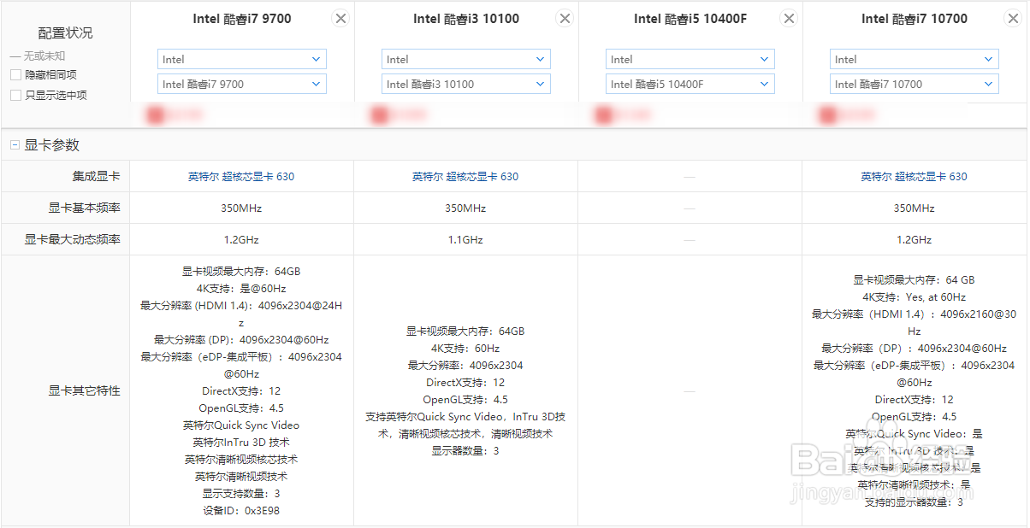
Task: Open model dropdown showing Intel 酷睿i5 10400F
Action: (690, 84)
